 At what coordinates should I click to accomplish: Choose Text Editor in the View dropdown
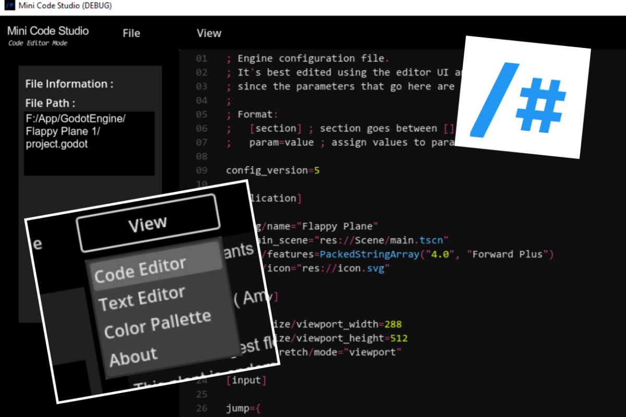point(142,299)
